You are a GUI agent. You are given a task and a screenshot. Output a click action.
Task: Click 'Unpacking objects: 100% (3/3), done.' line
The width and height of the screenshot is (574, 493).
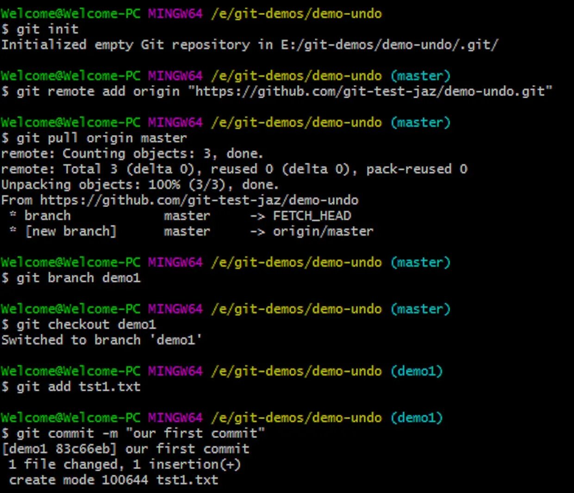140,185
